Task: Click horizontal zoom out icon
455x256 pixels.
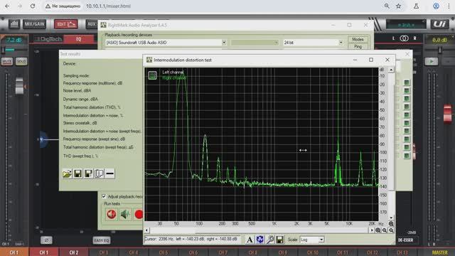Action: [385, 230]
